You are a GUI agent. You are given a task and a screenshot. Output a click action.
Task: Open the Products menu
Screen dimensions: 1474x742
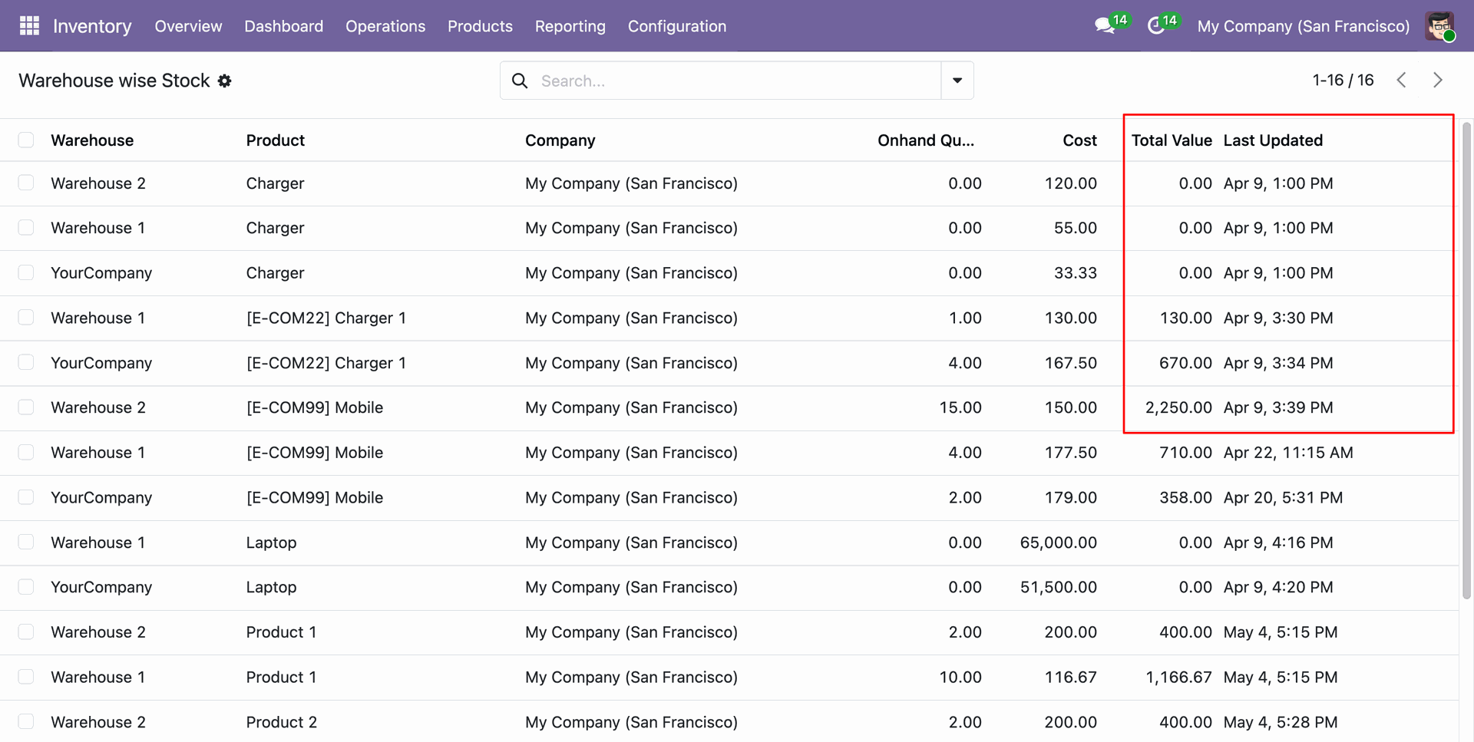click(480, 26)
